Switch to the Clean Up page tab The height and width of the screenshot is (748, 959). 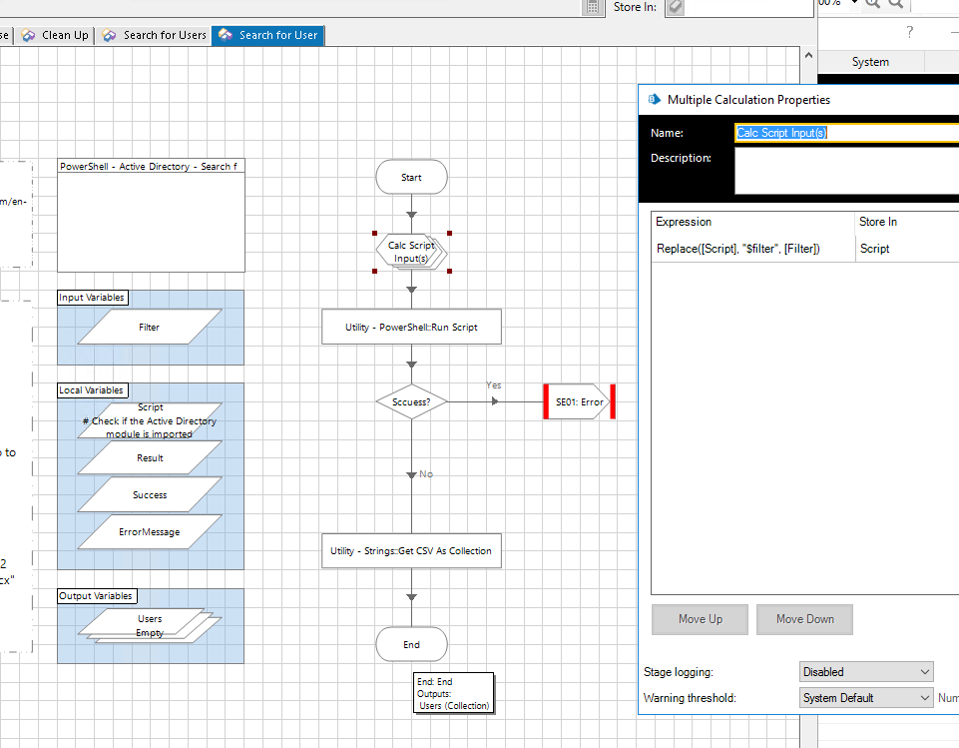click(56, 36)
